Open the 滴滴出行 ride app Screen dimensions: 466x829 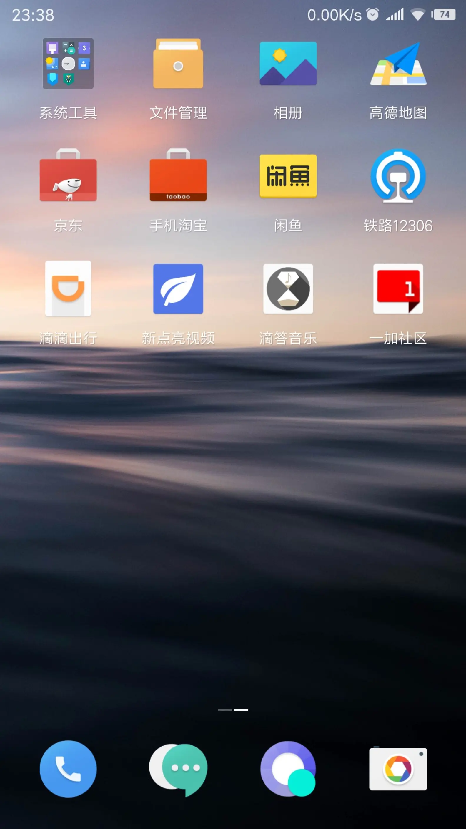(x=68, y=289)
